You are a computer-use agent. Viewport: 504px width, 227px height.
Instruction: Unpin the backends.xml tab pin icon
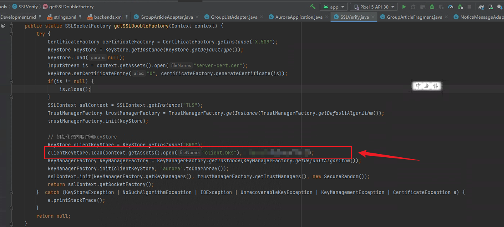127,17
